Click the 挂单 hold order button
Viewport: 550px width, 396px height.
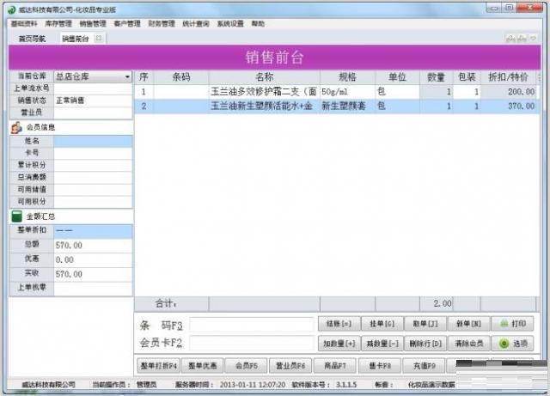pos(381,324)
